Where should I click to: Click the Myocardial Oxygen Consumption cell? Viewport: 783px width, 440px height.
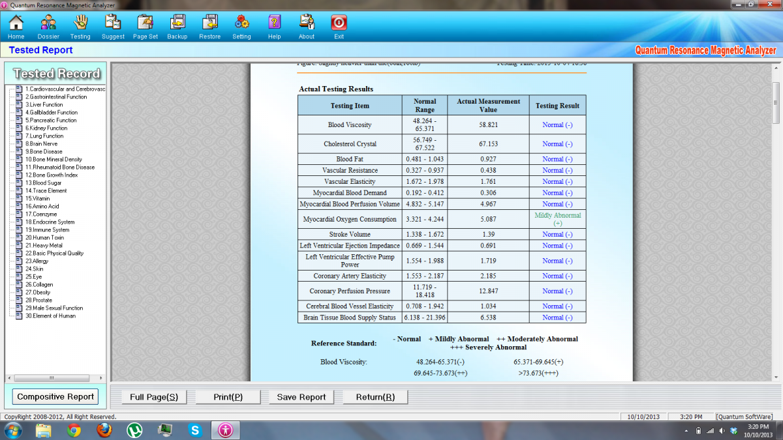pyautogui.click(x=350, y=219)
